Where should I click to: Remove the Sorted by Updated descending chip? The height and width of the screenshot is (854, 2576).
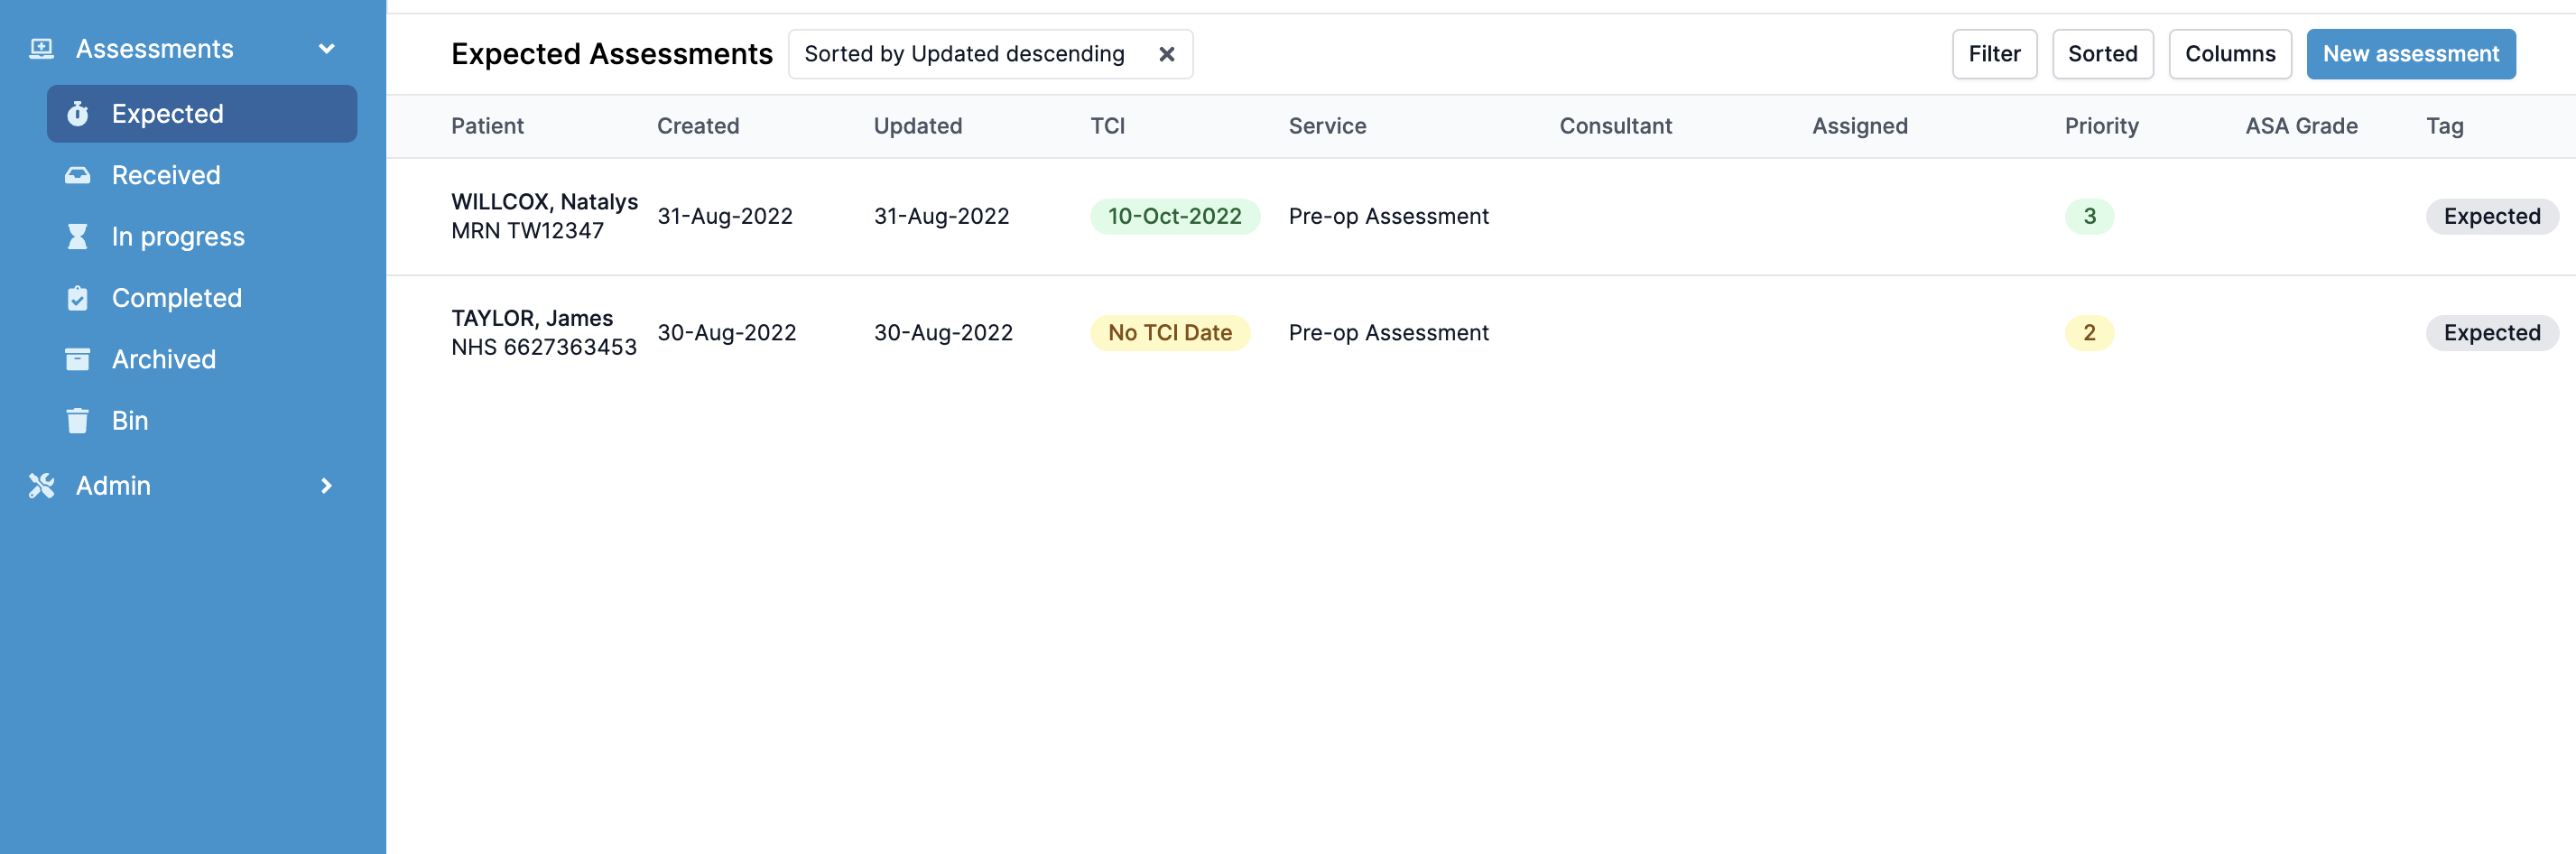point(1166,54)
